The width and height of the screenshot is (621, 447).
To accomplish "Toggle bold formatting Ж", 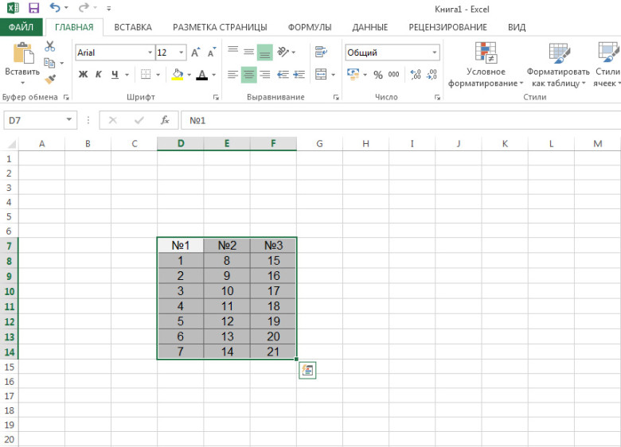I will point(83,75).
